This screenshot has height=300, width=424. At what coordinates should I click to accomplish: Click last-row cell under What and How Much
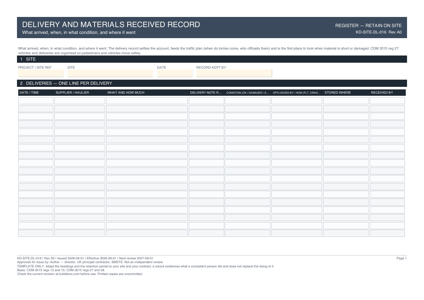147,233
